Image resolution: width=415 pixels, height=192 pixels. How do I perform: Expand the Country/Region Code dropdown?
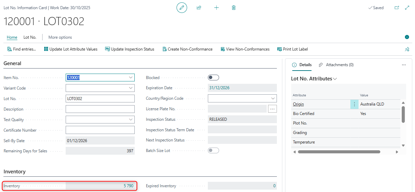pyautogui.click(x=273, y=98)
